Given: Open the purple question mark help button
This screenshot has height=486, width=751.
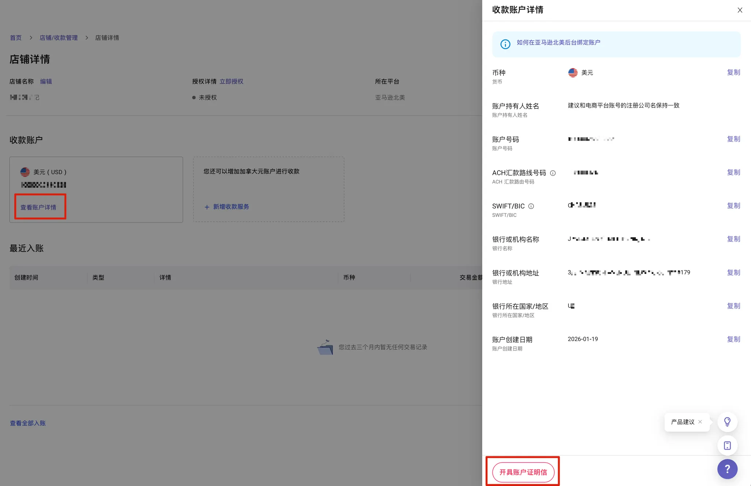Looking at the screenshot, I should coord(727,469).
